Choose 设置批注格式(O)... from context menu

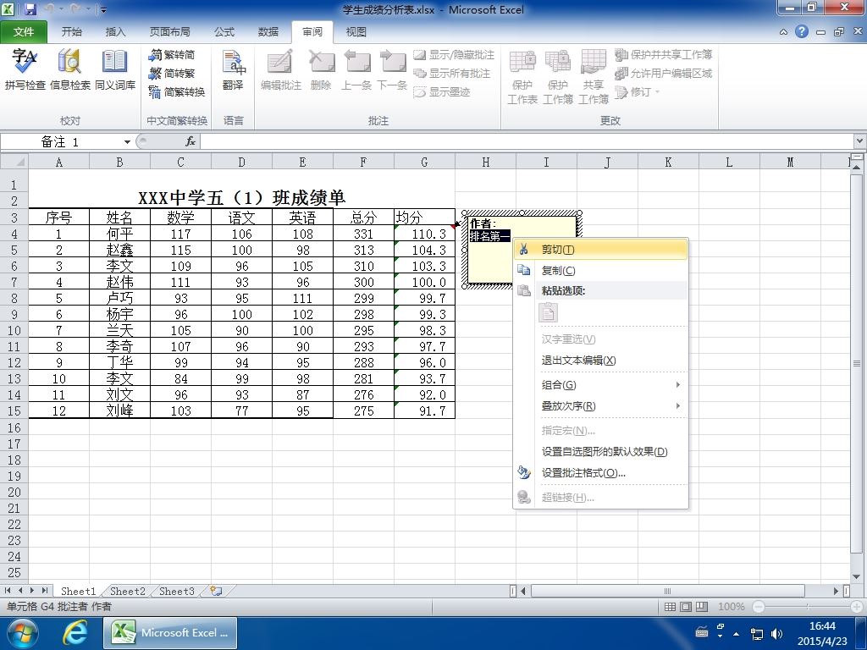[601, 472]
